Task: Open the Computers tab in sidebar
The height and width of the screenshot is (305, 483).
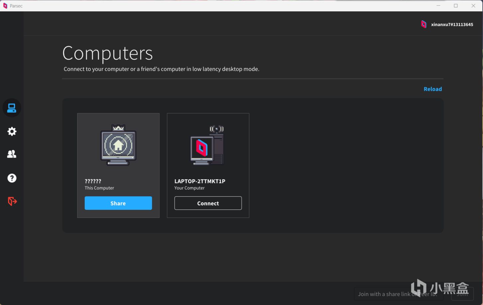Action: 12,108
